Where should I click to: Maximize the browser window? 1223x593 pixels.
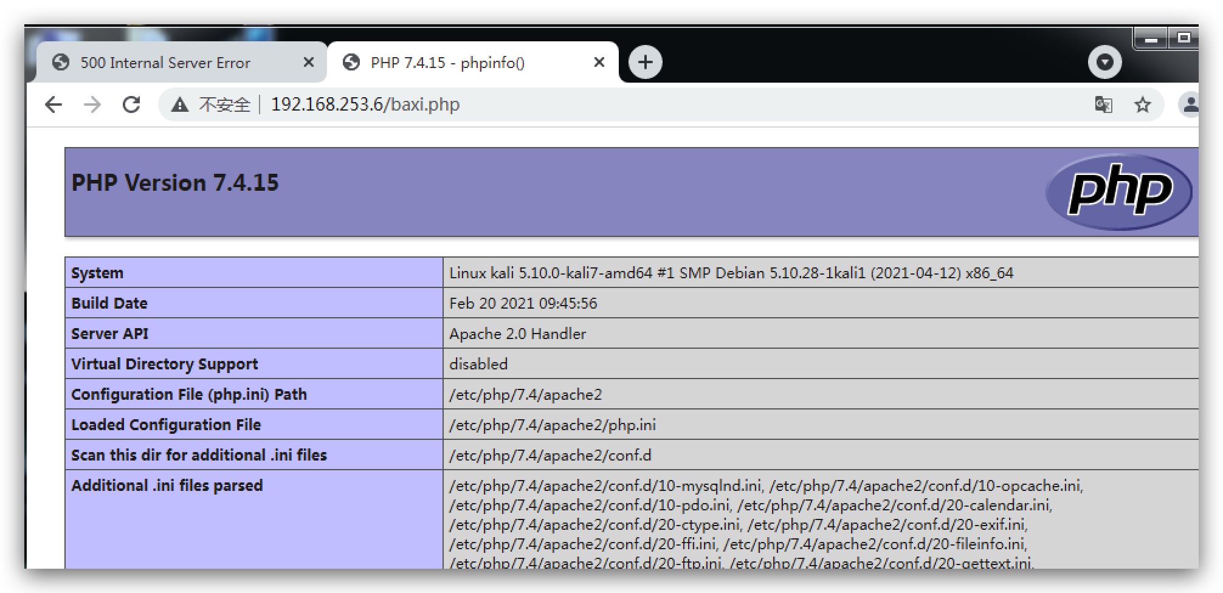coord(1183,38)
